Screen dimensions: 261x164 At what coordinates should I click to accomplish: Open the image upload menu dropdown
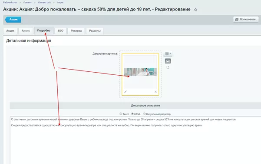(168, 54)
